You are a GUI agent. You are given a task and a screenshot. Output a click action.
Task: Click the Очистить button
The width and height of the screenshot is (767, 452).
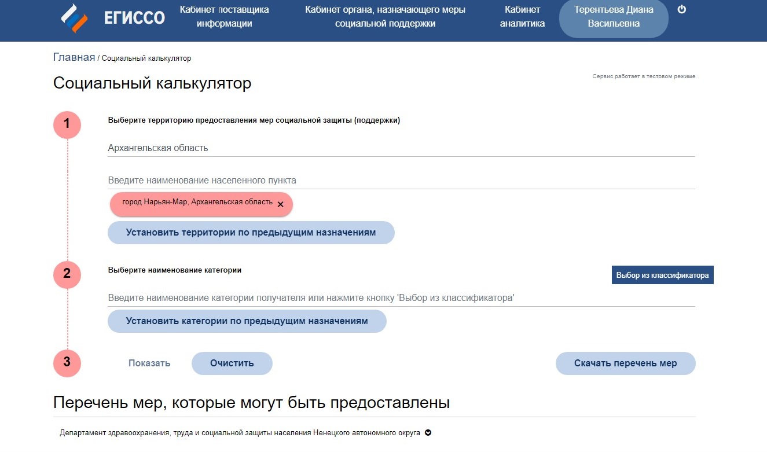click(x=232, y=363)
